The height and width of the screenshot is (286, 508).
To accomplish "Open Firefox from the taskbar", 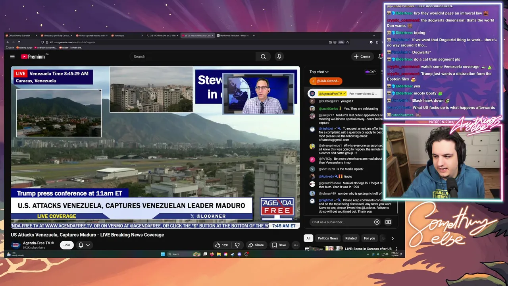I will tap(212, 254).
